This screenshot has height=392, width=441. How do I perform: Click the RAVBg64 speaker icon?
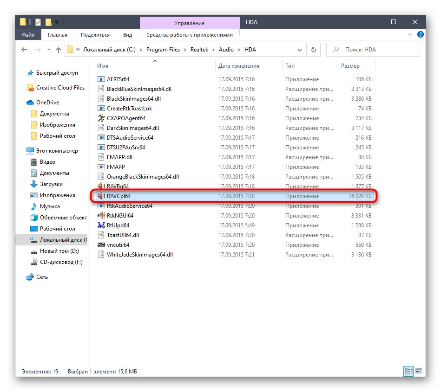[x=101, y=186]
